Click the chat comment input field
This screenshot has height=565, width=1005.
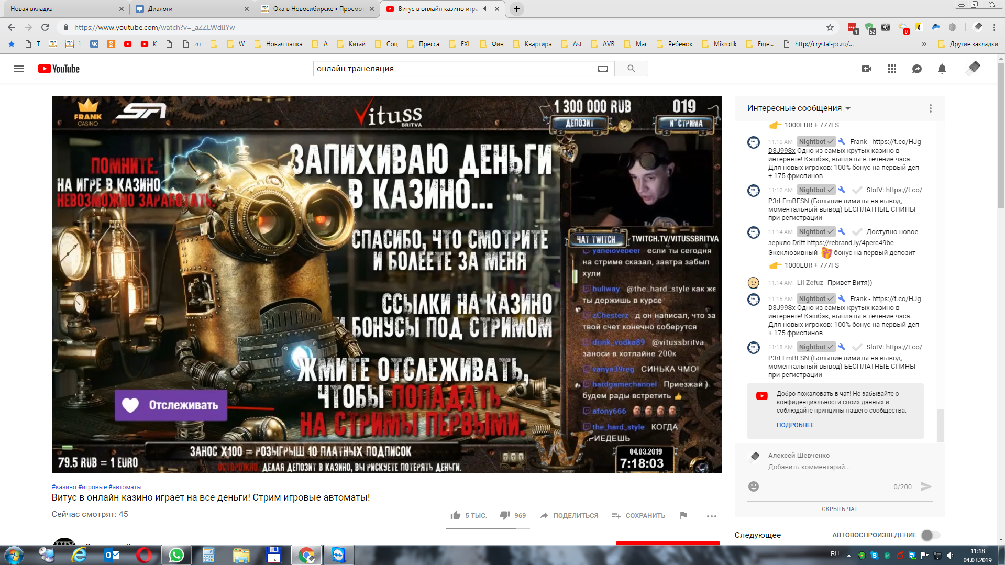tap(849, 467)
